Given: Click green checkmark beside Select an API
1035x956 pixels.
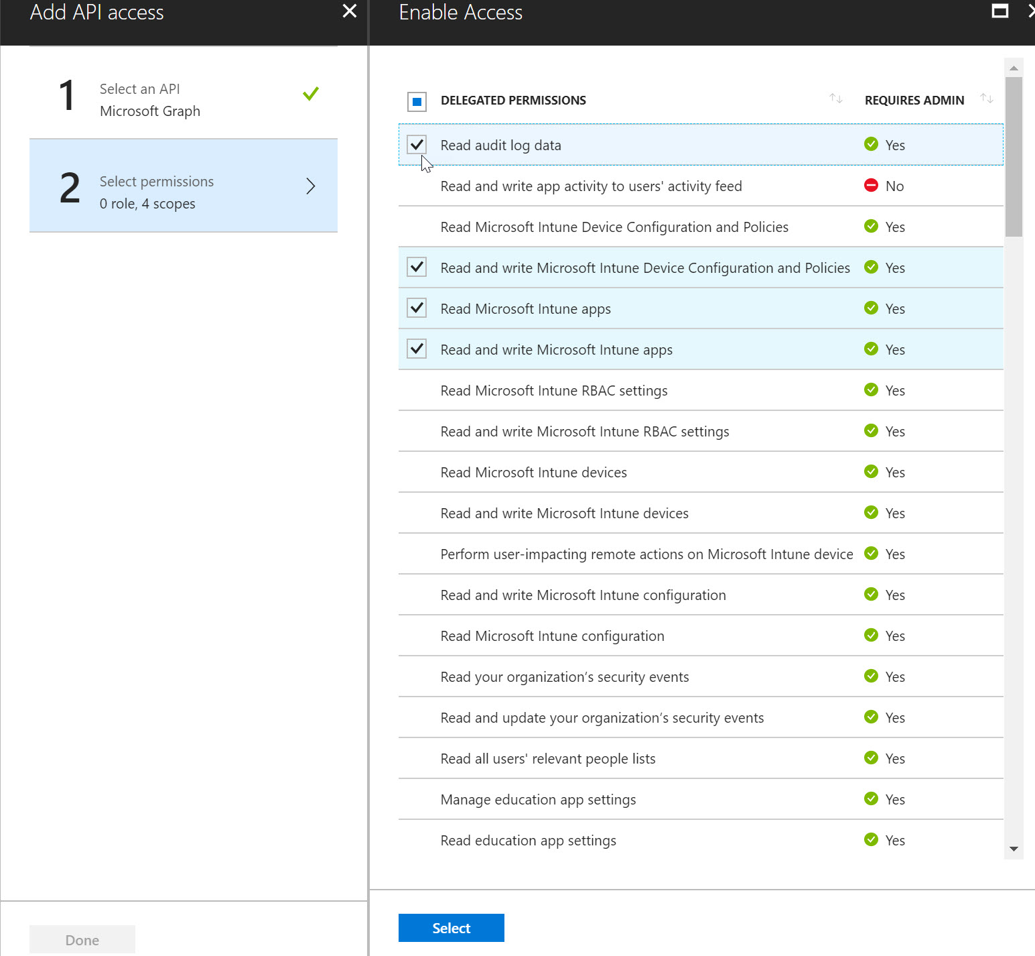Looking at the screenshot, I should pos(310,94).
